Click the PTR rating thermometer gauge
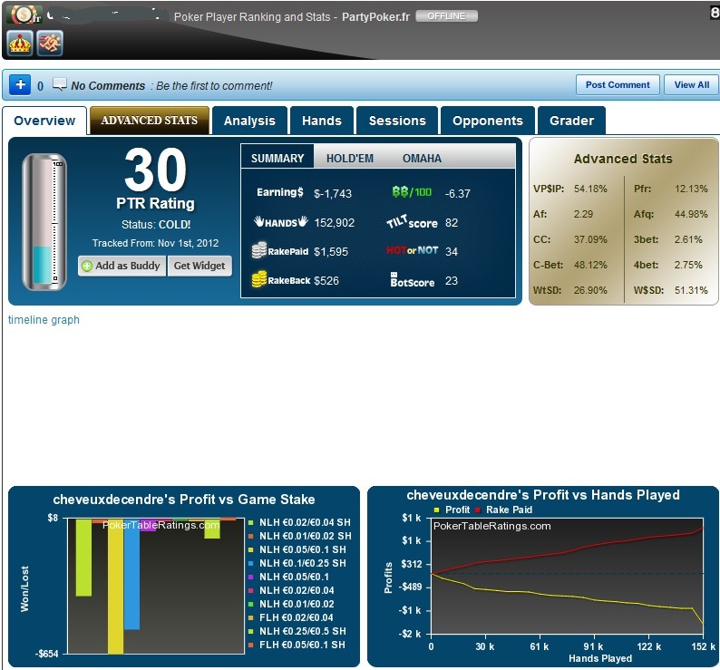 [44, 222]
